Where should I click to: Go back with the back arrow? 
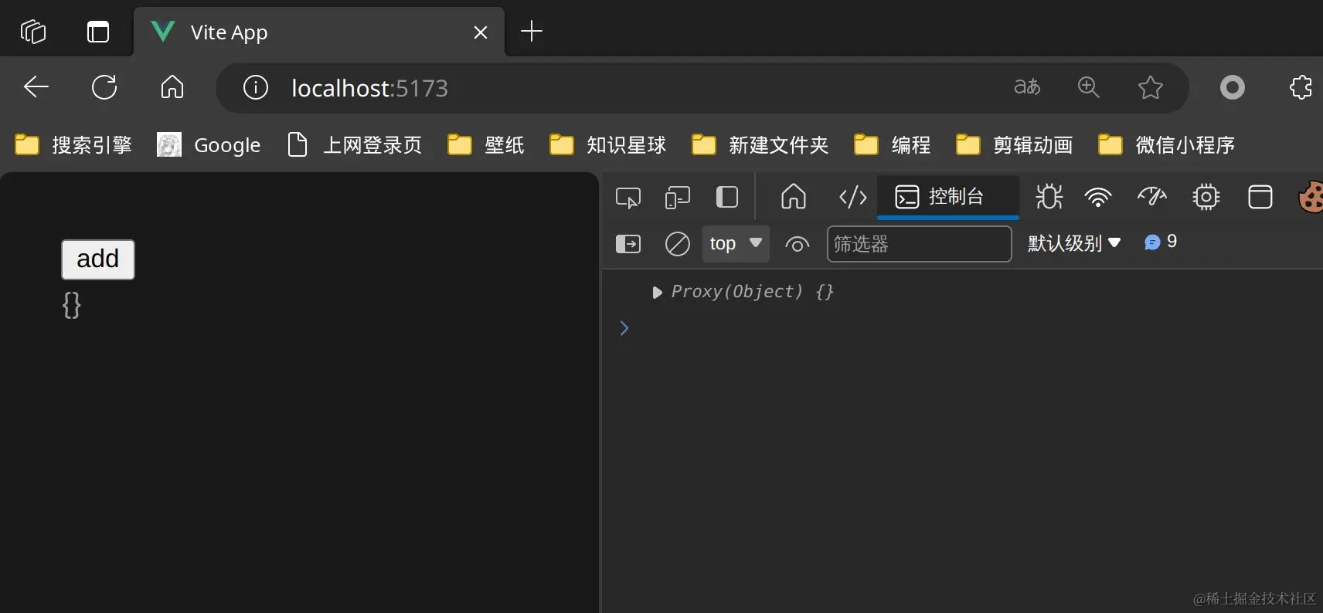[x=36, y=87]
